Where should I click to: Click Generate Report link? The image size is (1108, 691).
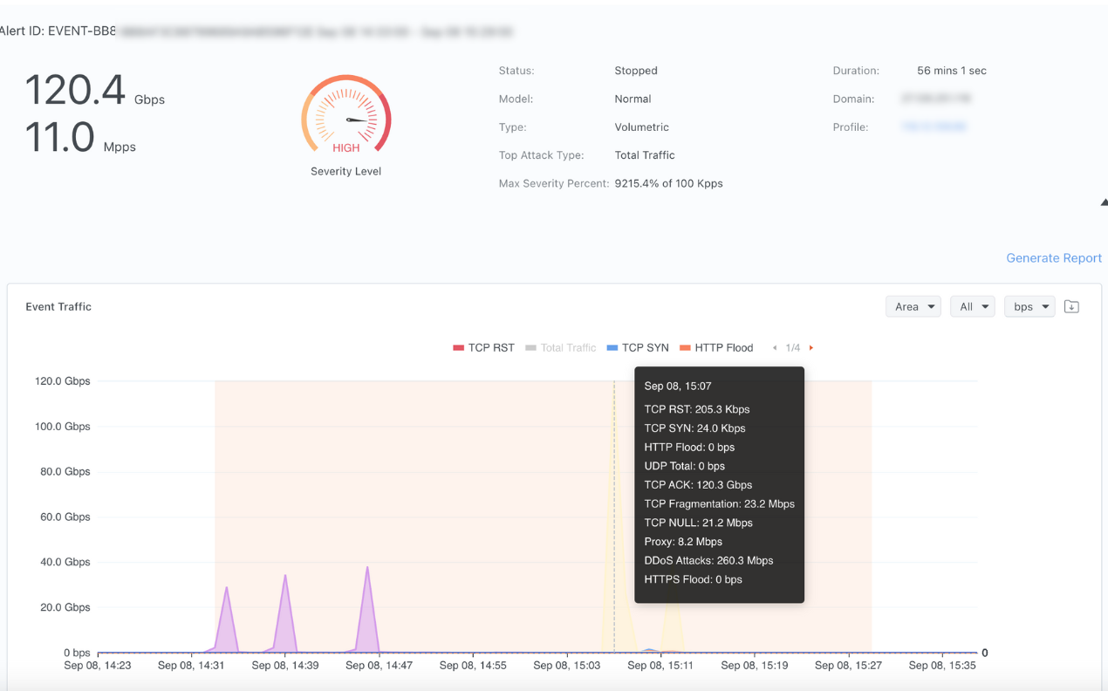click(x=1053, y=258)
